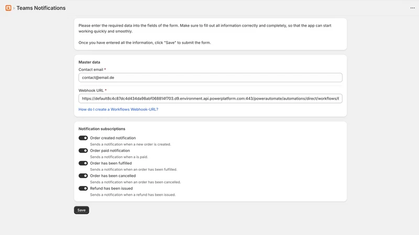Screen dimensions: 419x235
Task: Click the Save button
Action: tap(82, 210)
